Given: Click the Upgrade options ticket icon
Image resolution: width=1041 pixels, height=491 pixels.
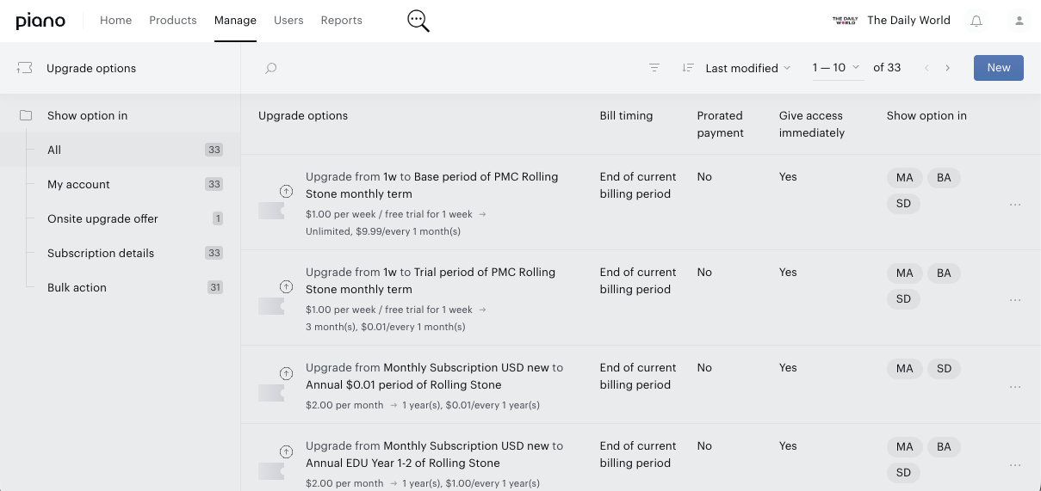Looking at the screenshot, I should (x=25, y=68).
